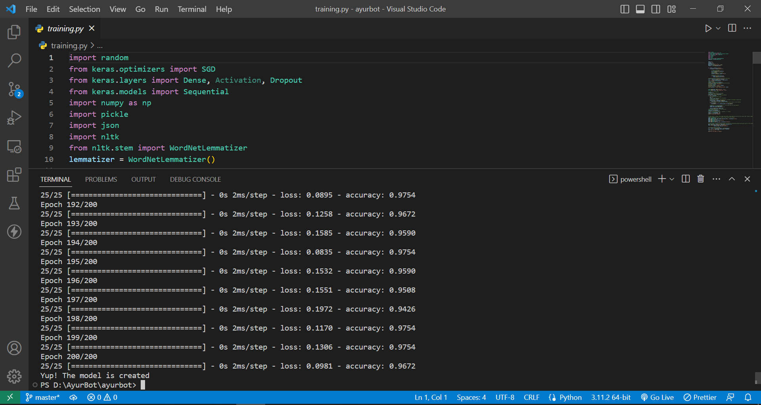This screenshot has width=761, height=405.
Task: Click the master* git branch indicator
Action: coord(42,397)
